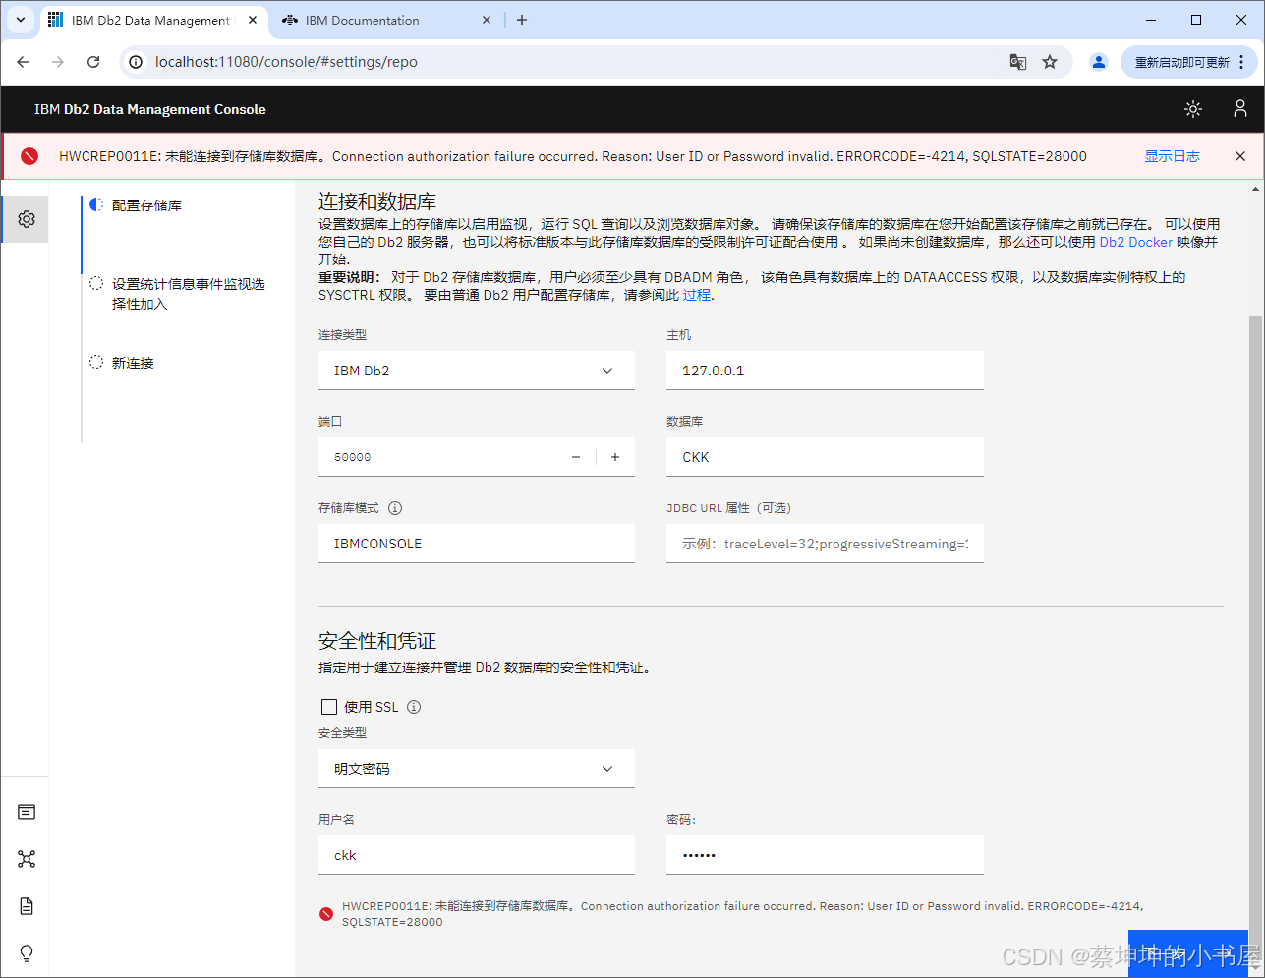Click the restart to update Chrome button
This screenshot has width=1265, height=978.
(x=1188, y=62)
